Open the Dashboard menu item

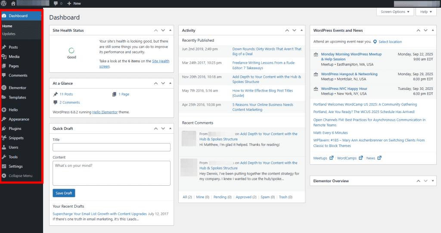pos(22,16)
